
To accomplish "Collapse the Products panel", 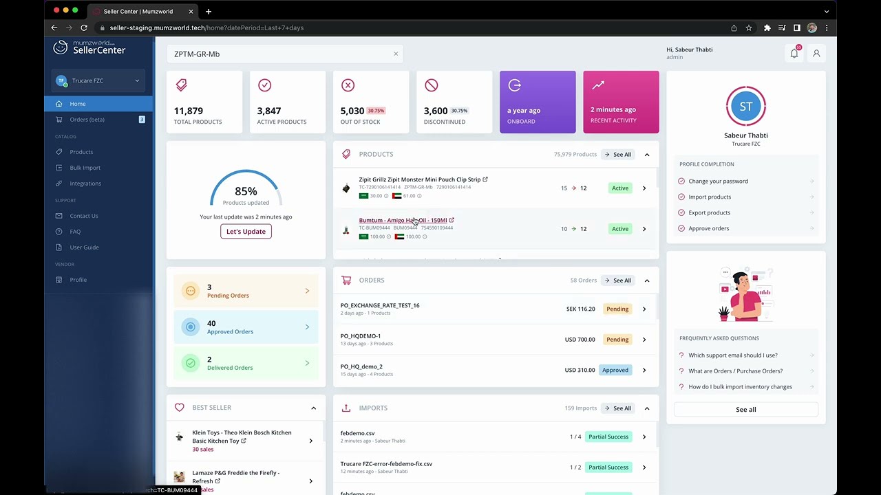I will point(647,155).
